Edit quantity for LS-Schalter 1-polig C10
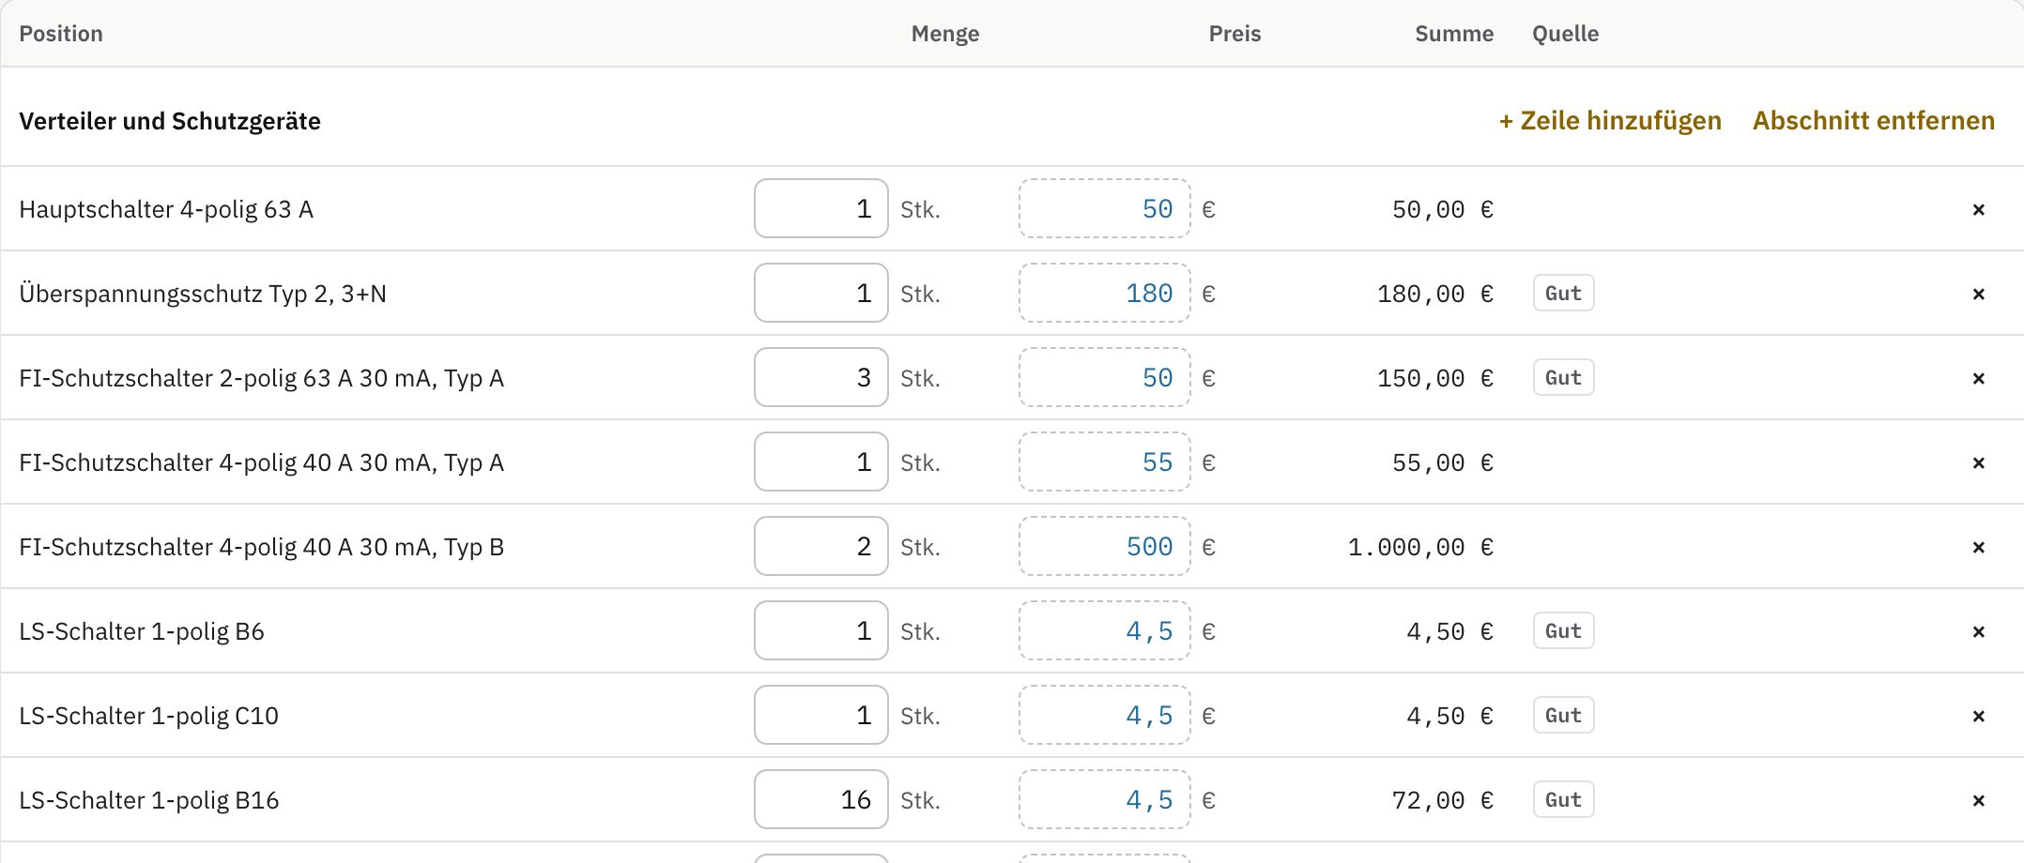Viewport: 2024px width, 863px height. [x=821, y=715]
